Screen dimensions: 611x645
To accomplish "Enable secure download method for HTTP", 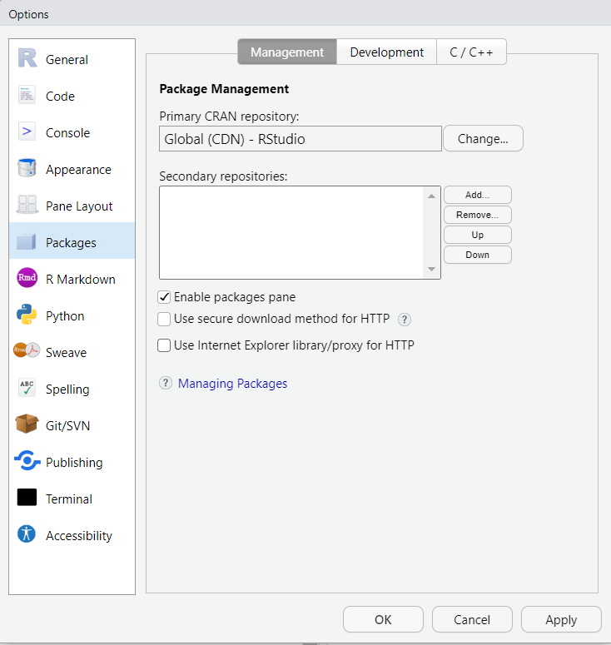I will tap(165, 319).
